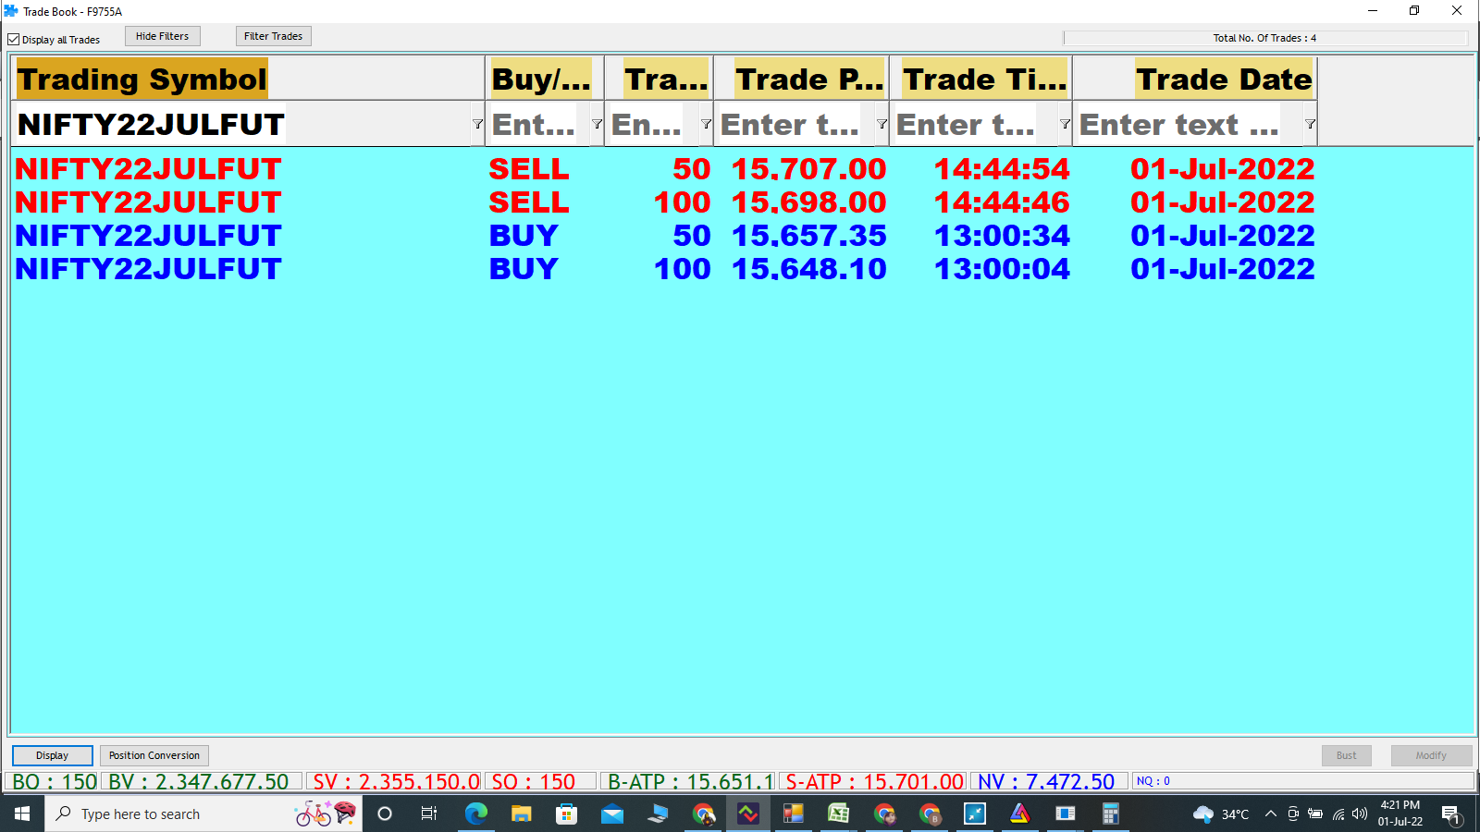This screenshot has height=832, width=1480.
Task: Launch Microsoft Edge from the taskbar
Action: click(x=475, y=814)
